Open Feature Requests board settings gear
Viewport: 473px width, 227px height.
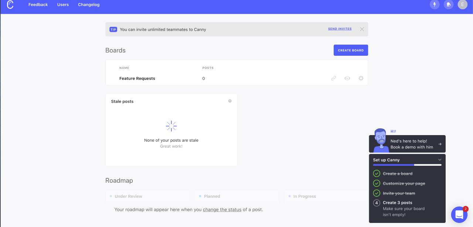[361, 78]
